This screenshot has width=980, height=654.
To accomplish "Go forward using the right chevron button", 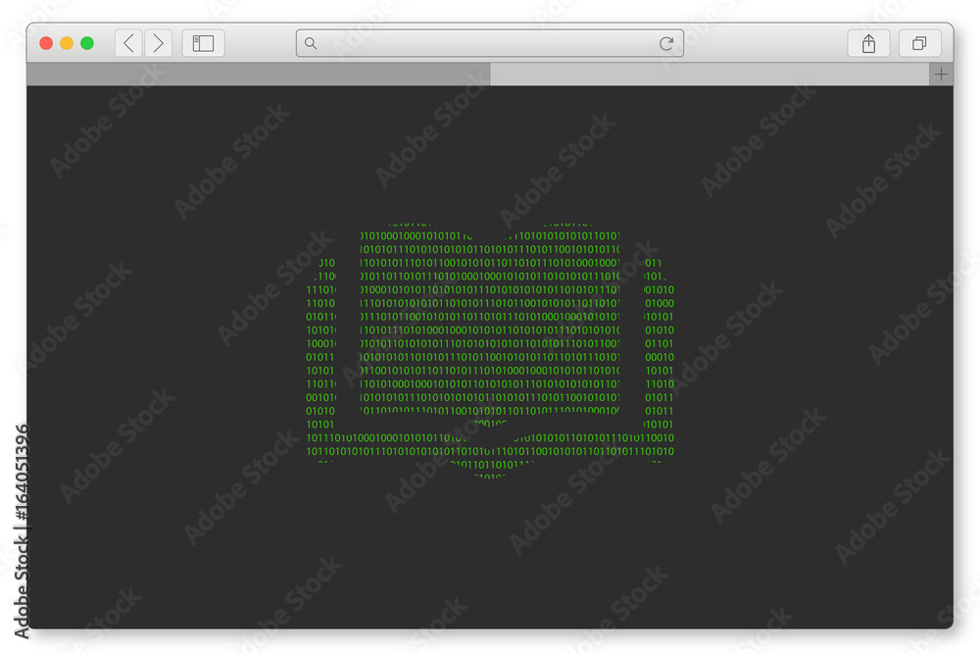I will tap(158, 43).
